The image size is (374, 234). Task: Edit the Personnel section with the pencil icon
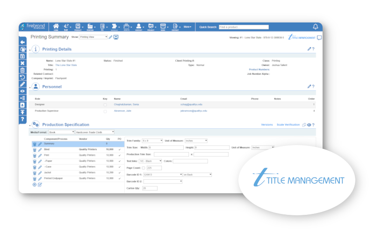tap(309, 86)
